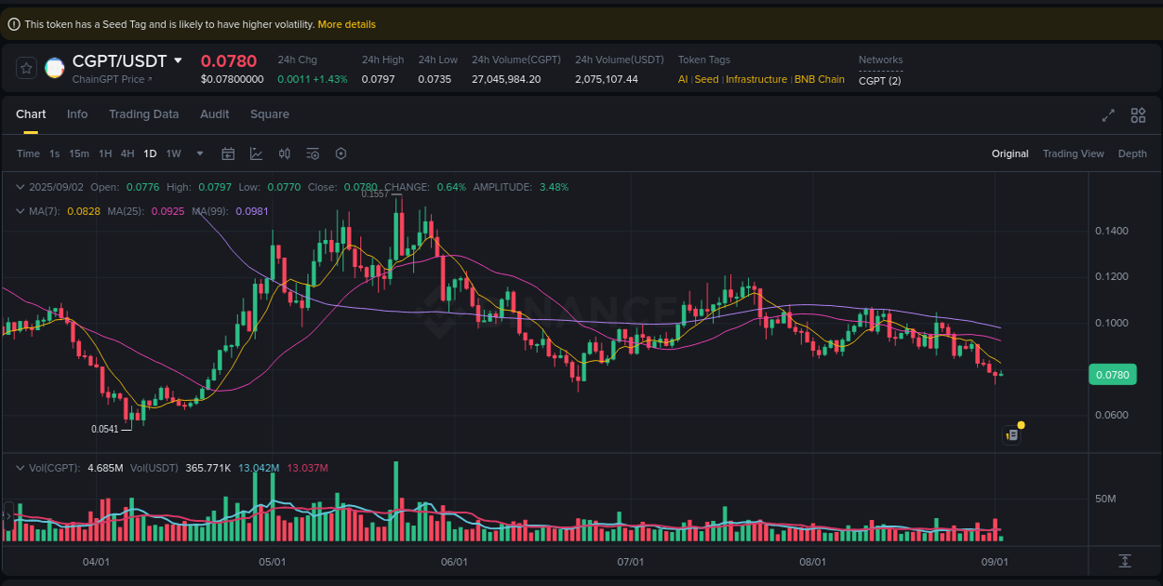
Task: Open the candlestick indicator settings icon
Action: 285,153
